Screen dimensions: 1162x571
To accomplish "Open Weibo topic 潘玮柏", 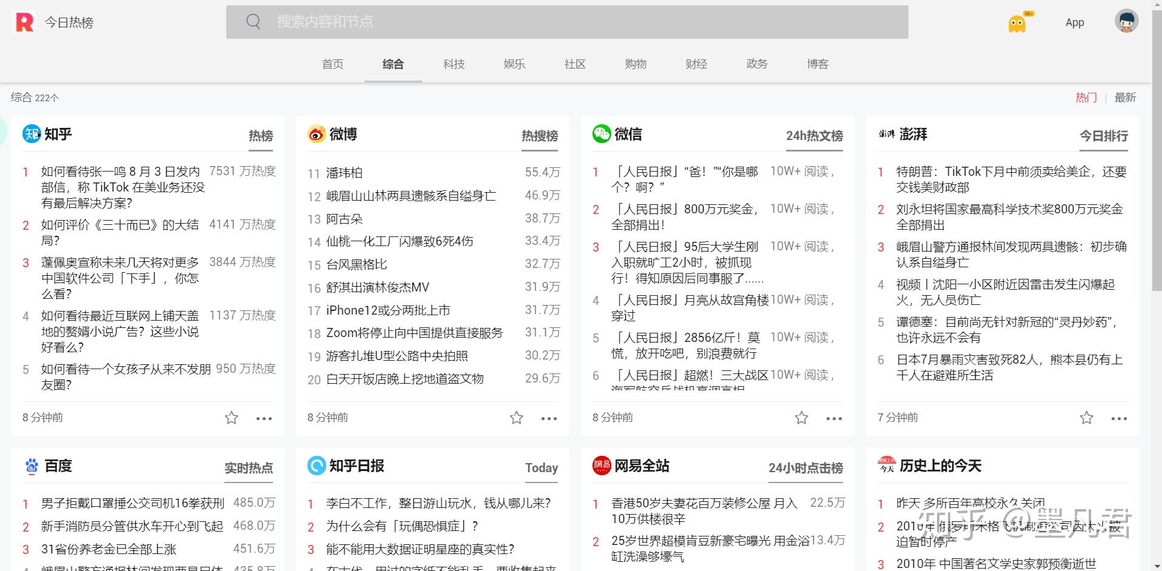I will [x=344, y=173].
